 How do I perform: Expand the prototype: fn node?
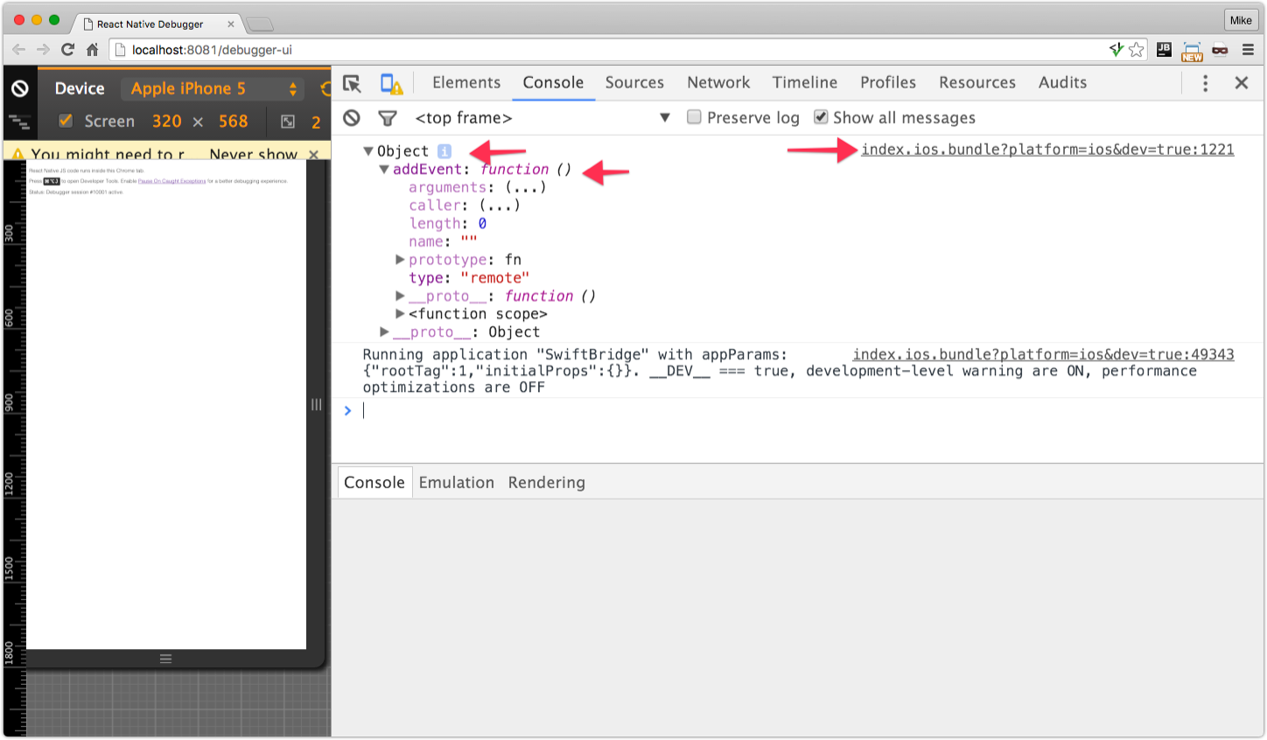click(x=400, y=260)
